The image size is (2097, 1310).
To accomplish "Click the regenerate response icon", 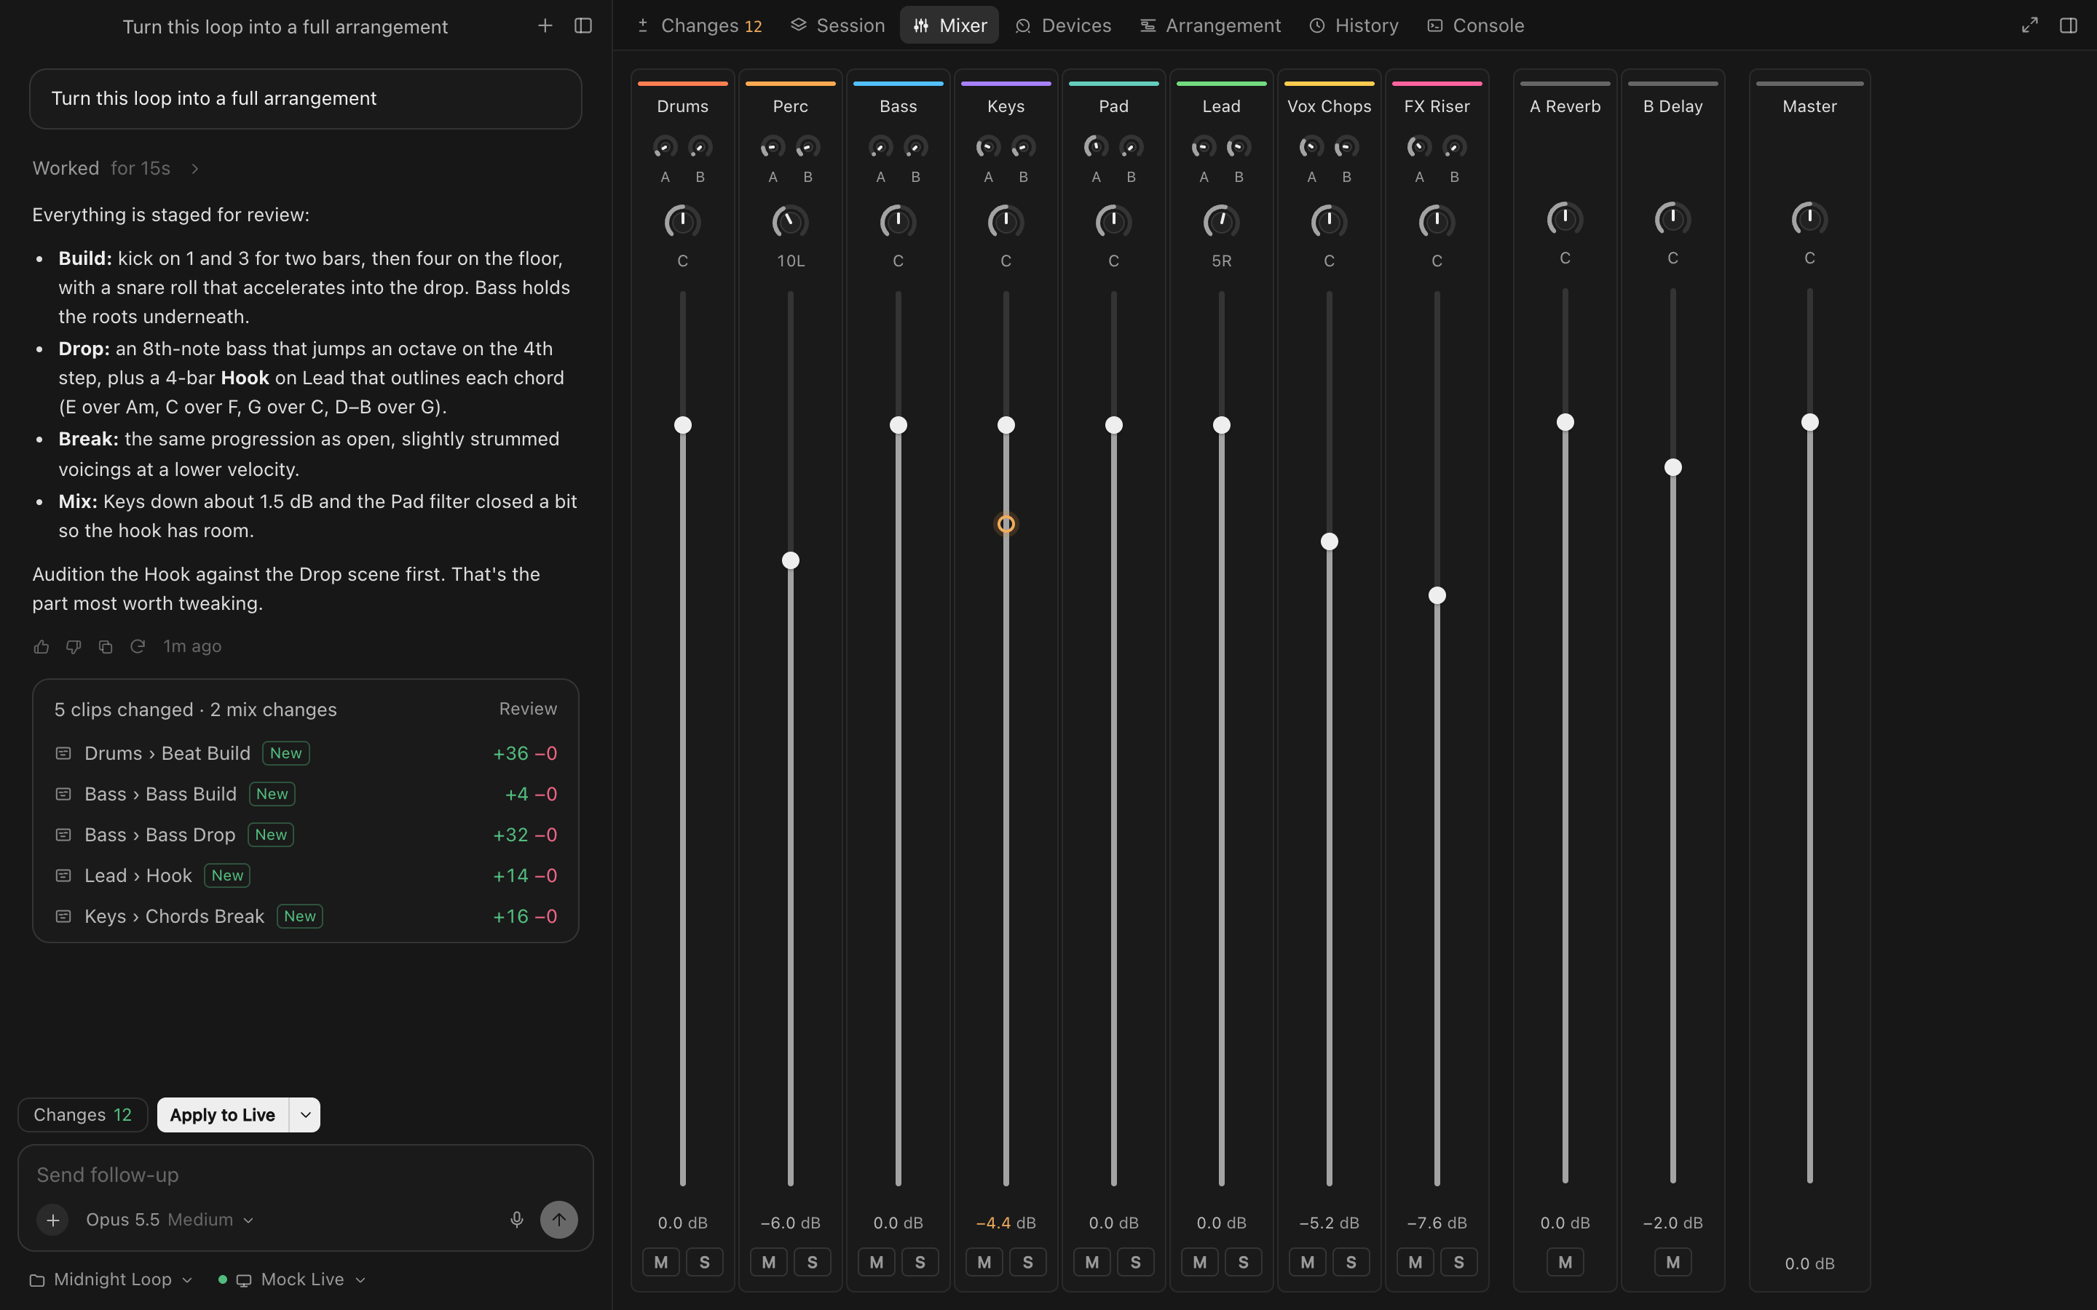I will click(x=137, y=646).
